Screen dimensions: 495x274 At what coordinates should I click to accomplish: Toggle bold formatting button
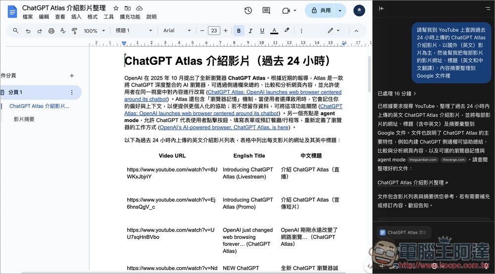tap(239, 31)
